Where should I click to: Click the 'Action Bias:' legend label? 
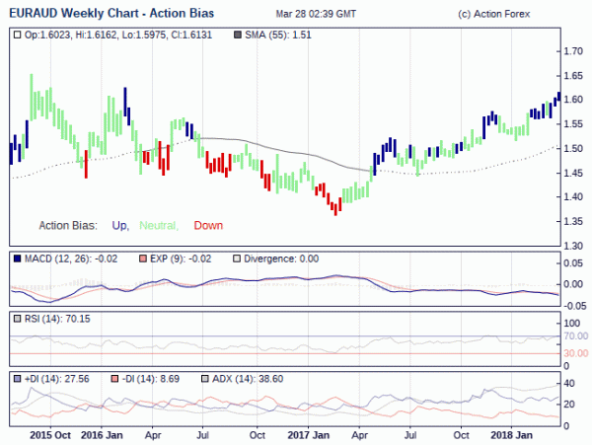(x=68, y=225)
